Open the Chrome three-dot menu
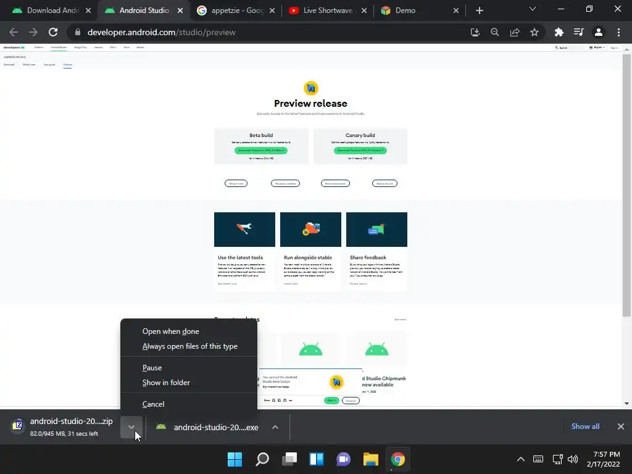632x474 pixels. (618, 32)
